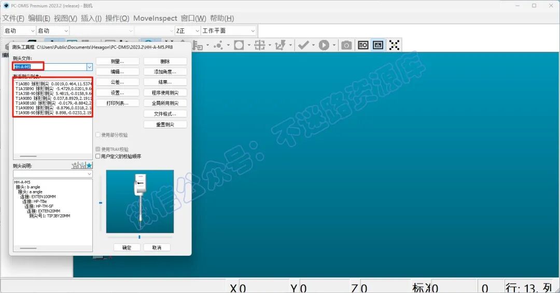Image resolution: width=560 pixels, height=293 pixels.
Task: Select the 连接: HP-TM-SF row
Action: 39,206
